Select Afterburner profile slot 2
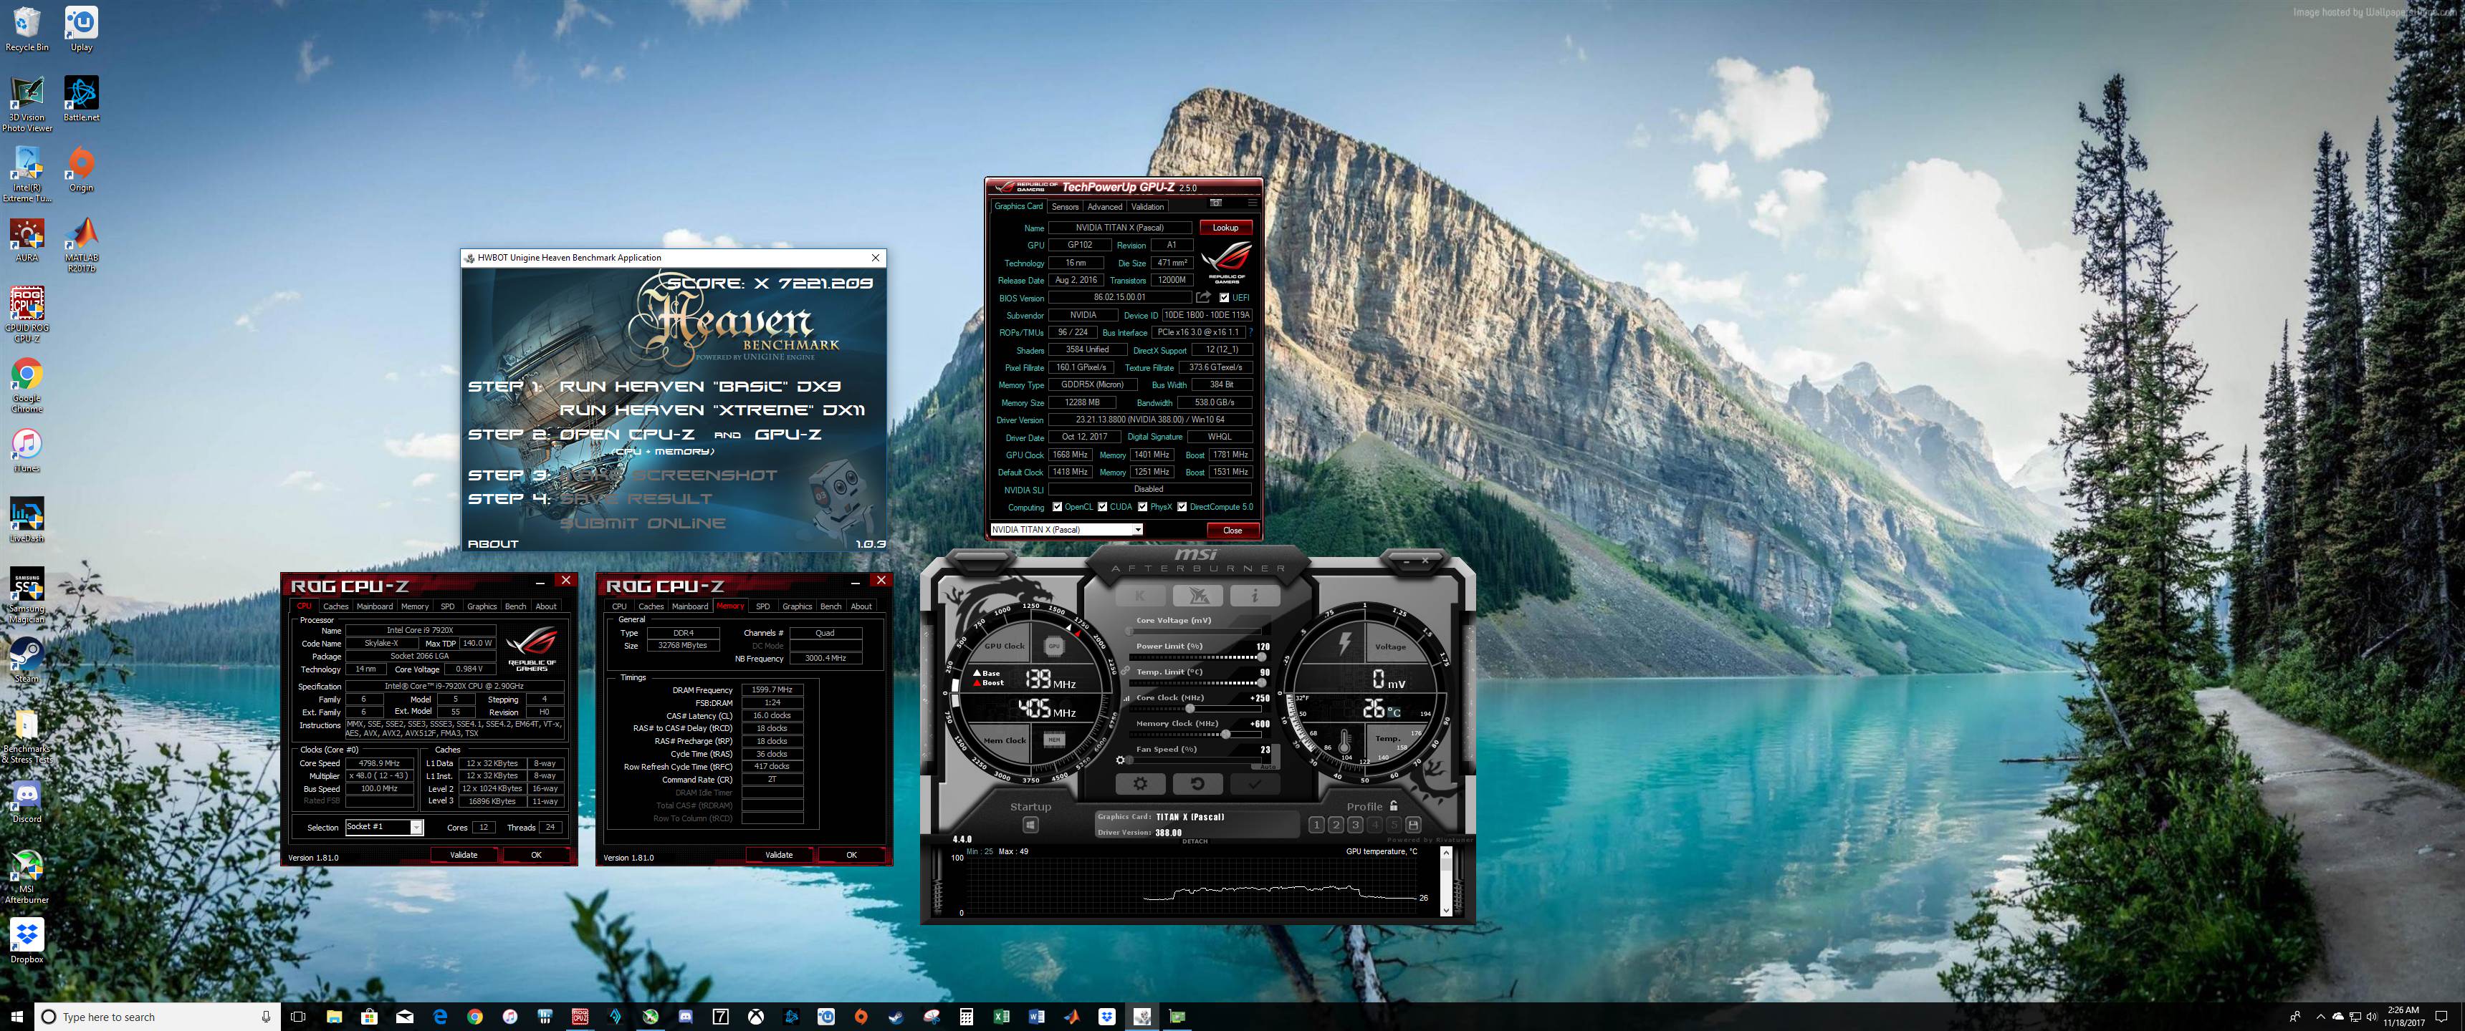2465x1031 pixels. pos(1336,824)
